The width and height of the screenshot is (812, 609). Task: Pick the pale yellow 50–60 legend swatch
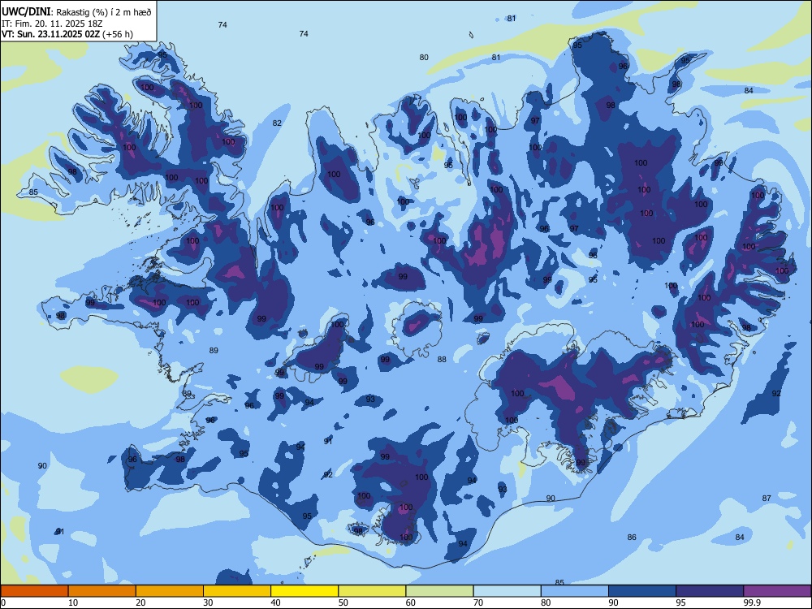click(372, 591)
